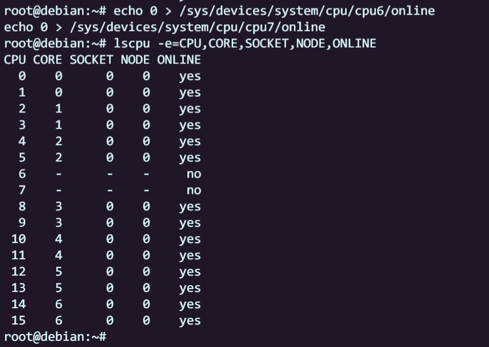The height and width of the screenshot is (347, 489).
Task: Click the node dash for CPU 7
Action: (x=146, y=191)
